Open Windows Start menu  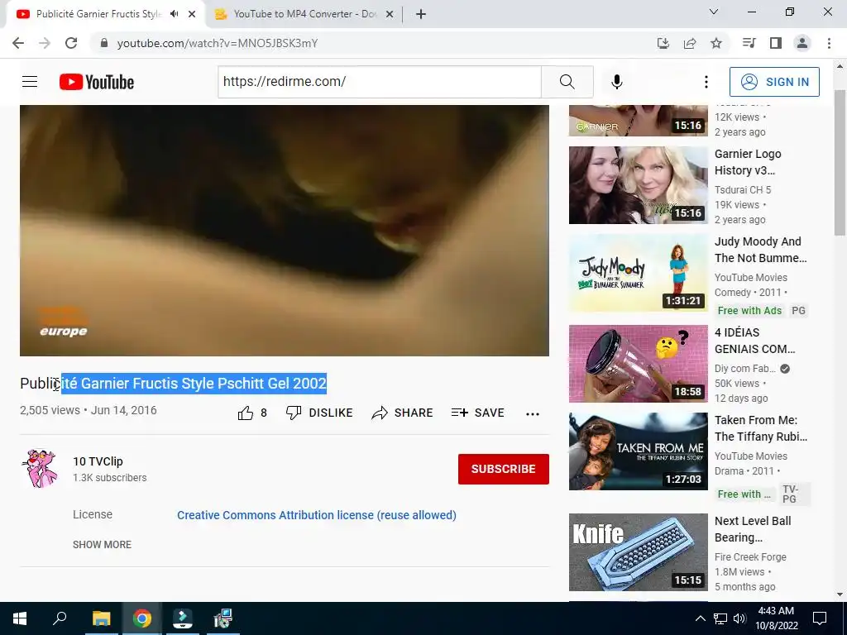pyautogui.click(x=20, y=618)
